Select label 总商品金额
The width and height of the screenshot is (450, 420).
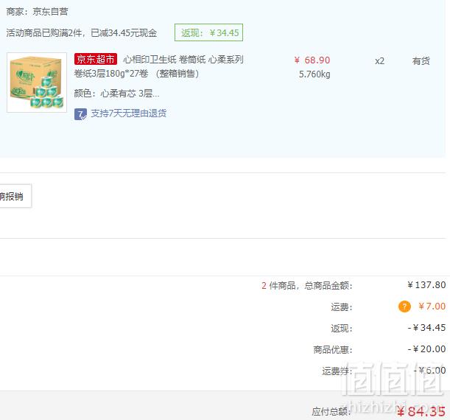click(x=328, y=286)
